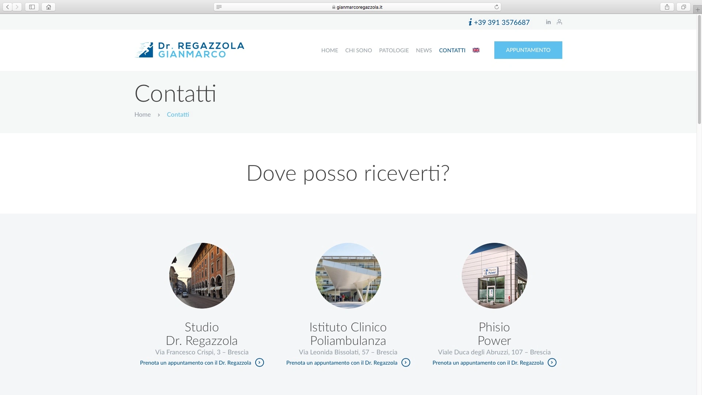Open the CHI SONO menu item
This screenshot has height=395, width=702.
358,50
